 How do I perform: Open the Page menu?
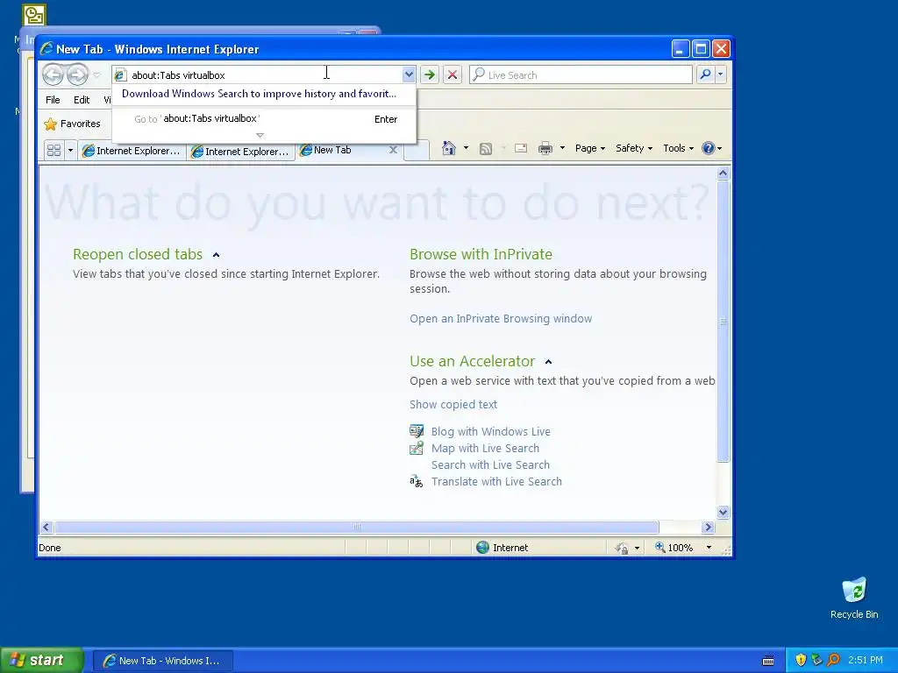pyautogui.click(x=590, y=148)
